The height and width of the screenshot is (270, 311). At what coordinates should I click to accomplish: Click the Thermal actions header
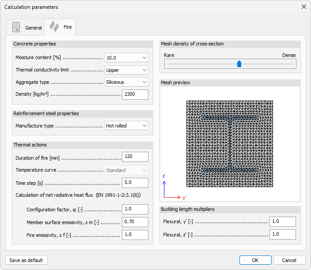tap(83, 145)
